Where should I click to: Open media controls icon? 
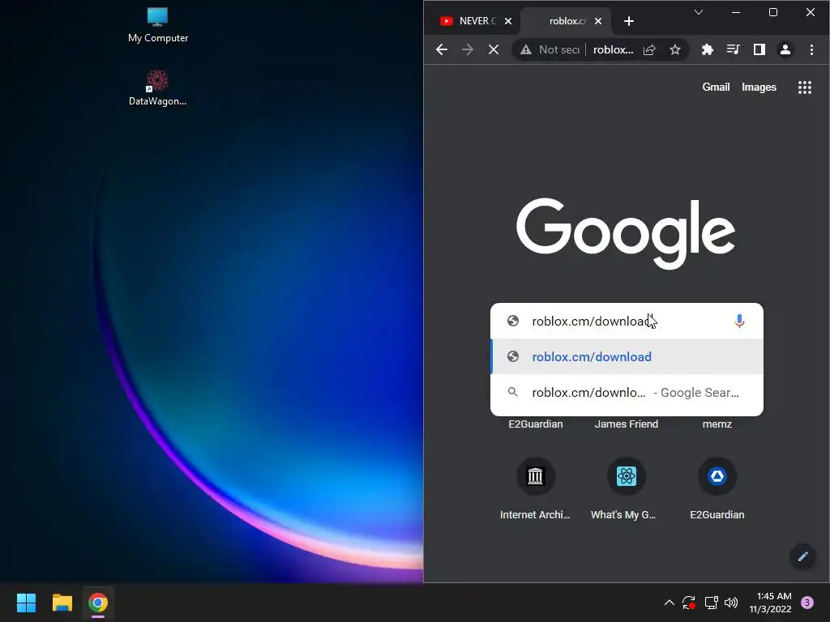[733, 49]
